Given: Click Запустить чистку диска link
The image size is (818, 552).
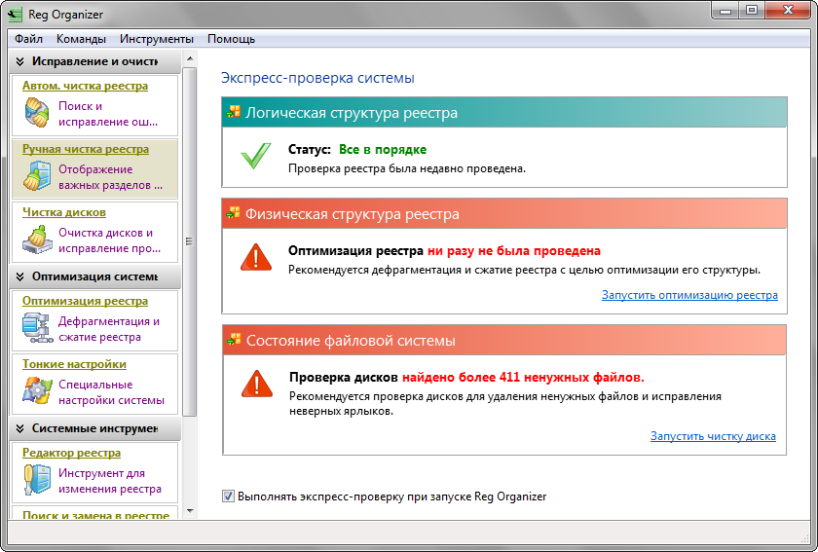Looking at the screenshot, I should (x=713, y=435).
